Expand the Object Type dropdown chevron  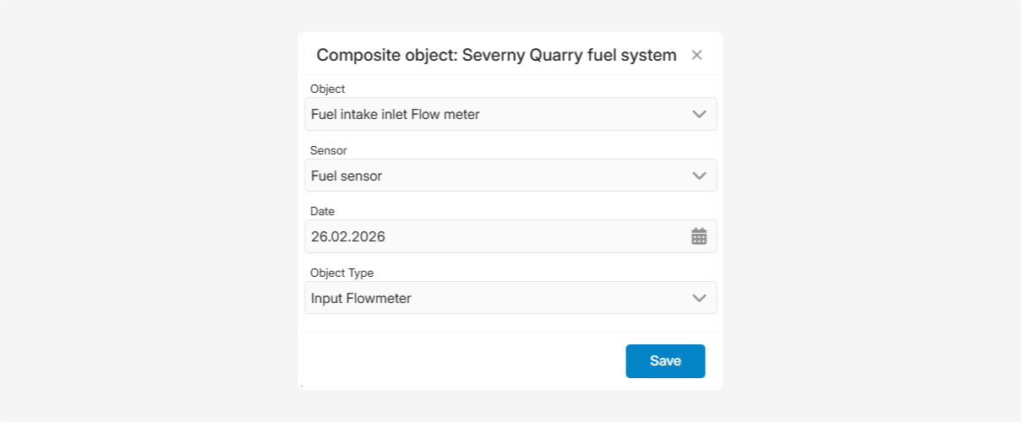tap(699, 298)
